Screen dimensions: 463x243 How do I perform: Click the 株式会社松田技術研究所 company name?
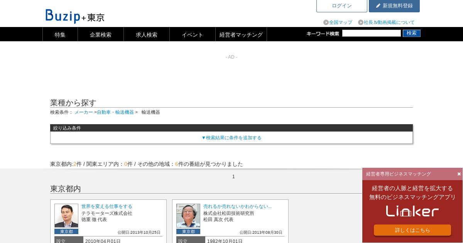tap(229, 213)
